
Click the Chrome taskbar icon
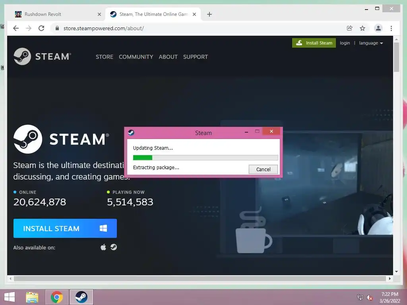(x=57, y=297)
